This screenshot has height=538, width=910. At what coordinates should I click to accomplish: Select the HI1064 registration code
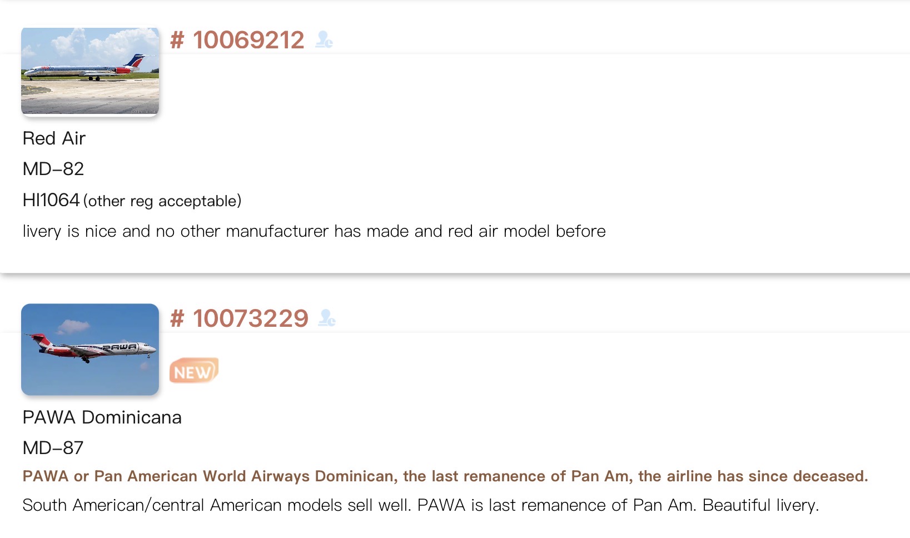coord(51,200)
